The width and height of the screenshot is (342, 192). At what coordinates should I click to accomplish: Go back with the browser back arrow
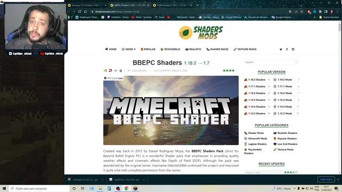pyautogui.click(x=68, y=12)
